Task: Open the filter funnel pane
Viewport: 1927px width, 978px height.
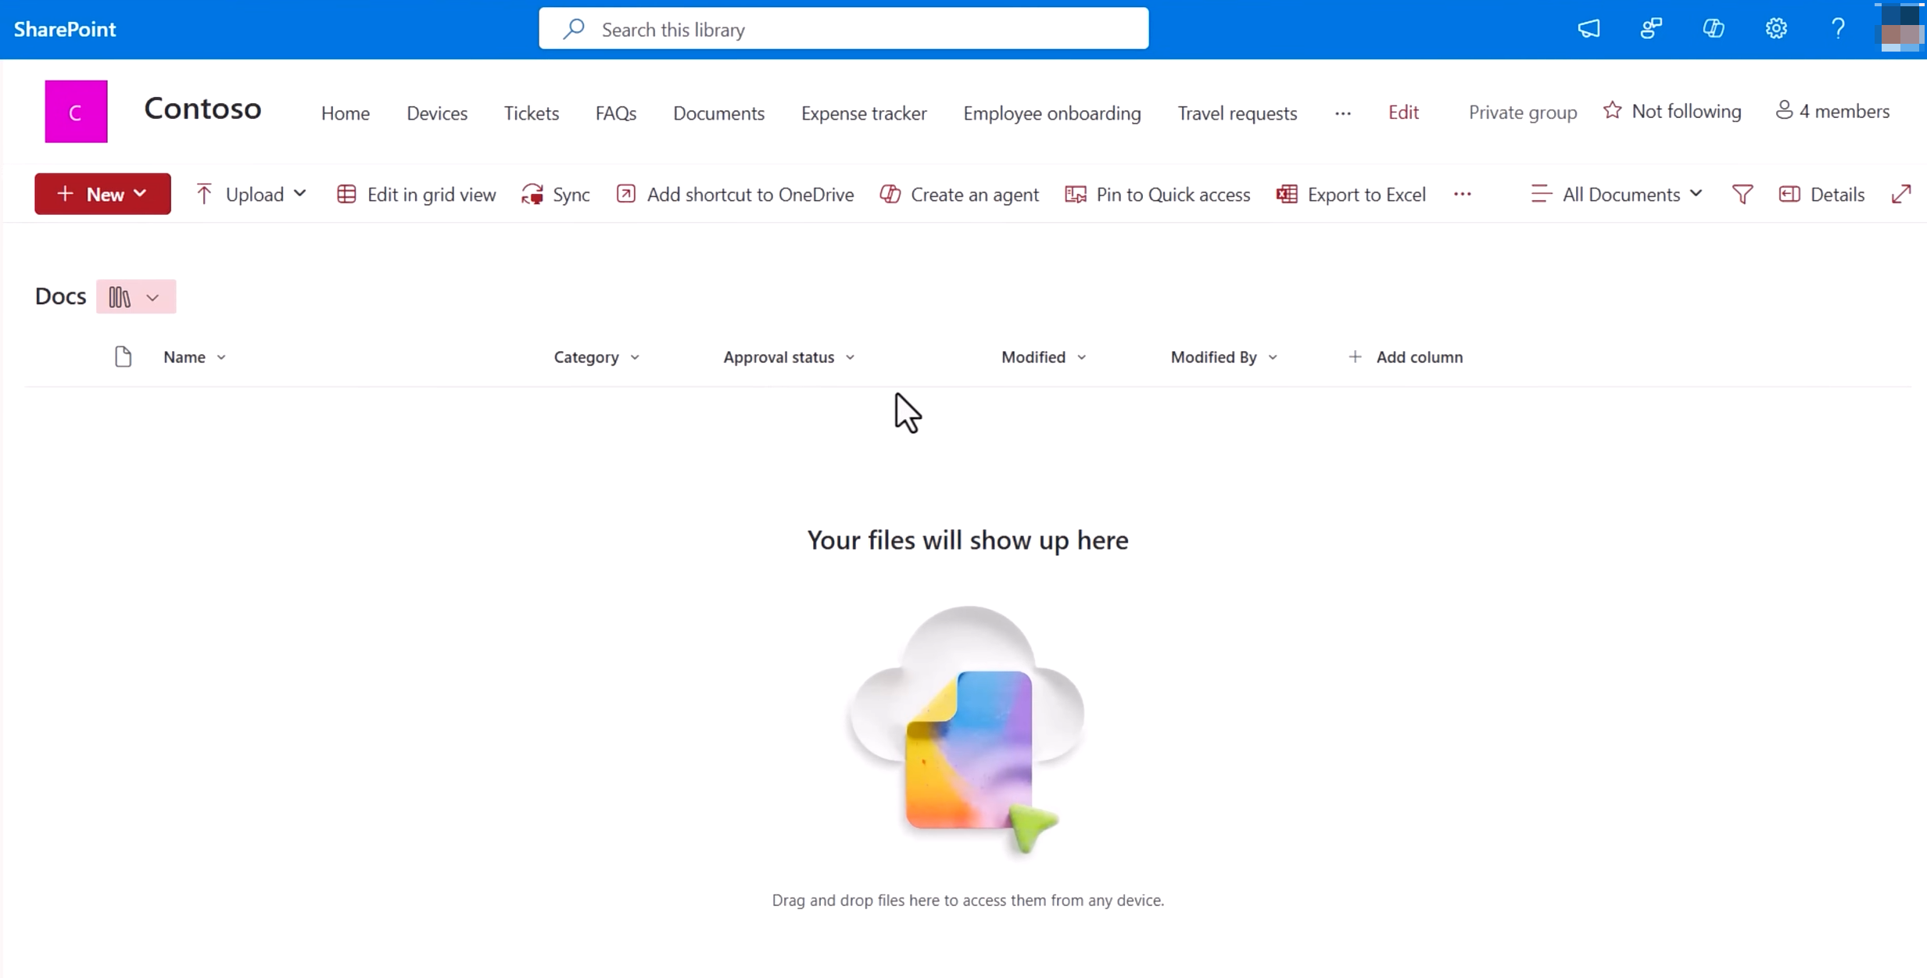Action: click(x=1743, y=194)
